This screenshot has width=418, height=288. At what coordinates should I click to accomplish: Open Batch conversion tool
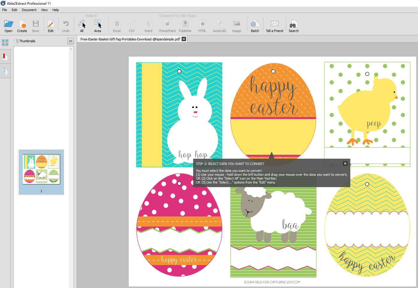tap(255, 26)
